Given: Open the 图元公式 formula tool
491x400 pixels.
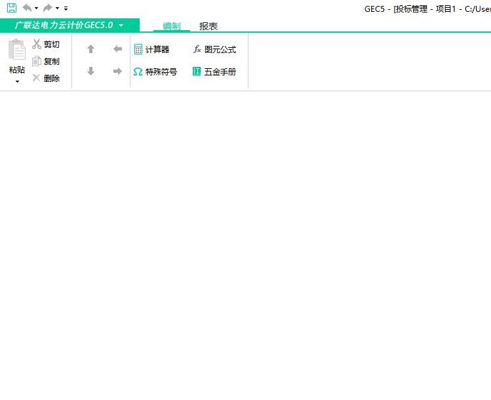Looking at the screenshot, I should (x=214, y=49).
